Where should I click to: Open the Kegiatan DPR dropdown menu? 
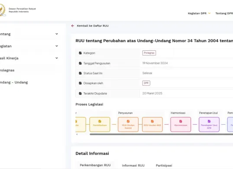[x=199, y=13]
